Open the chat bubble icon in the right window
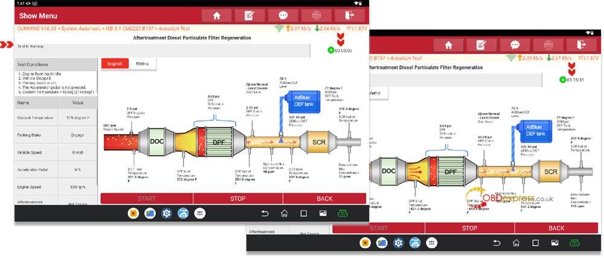Viewport: 604px width, 258px height. (515, 45)
